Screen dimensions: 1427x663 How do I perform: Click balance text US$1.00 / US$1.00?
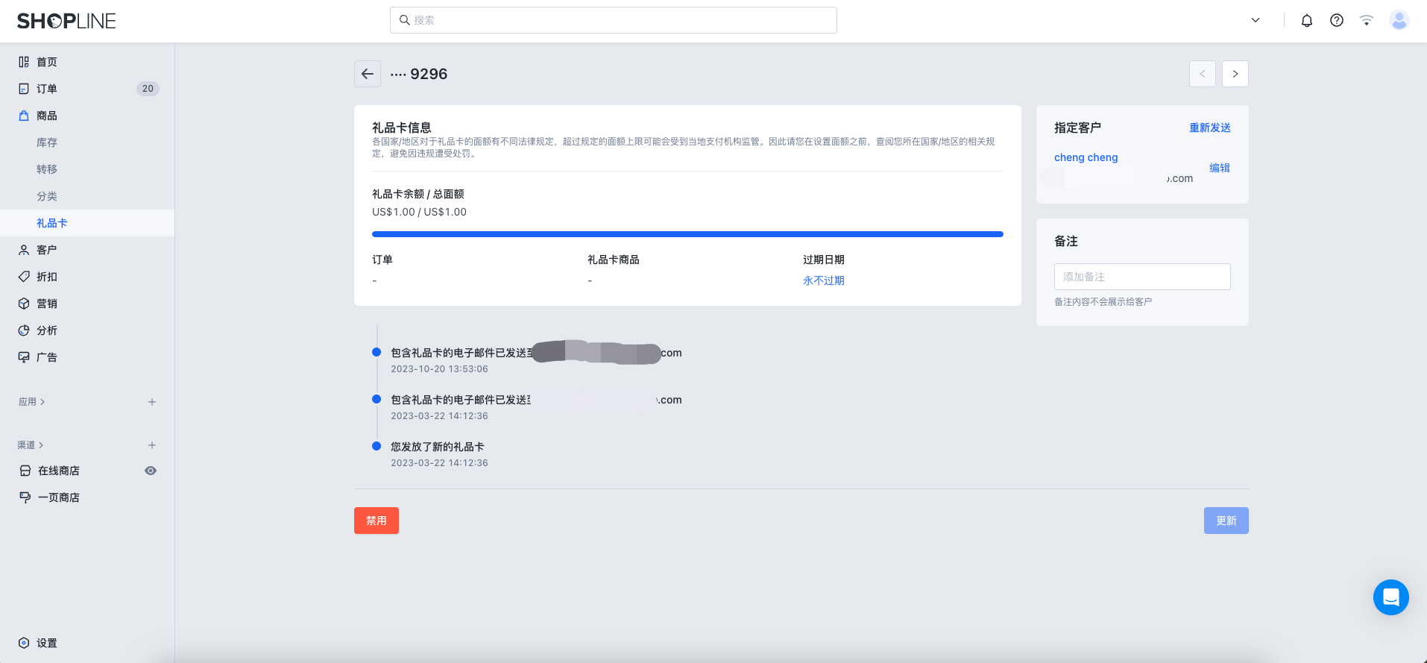pyautogui.click(x=419, y=212)
